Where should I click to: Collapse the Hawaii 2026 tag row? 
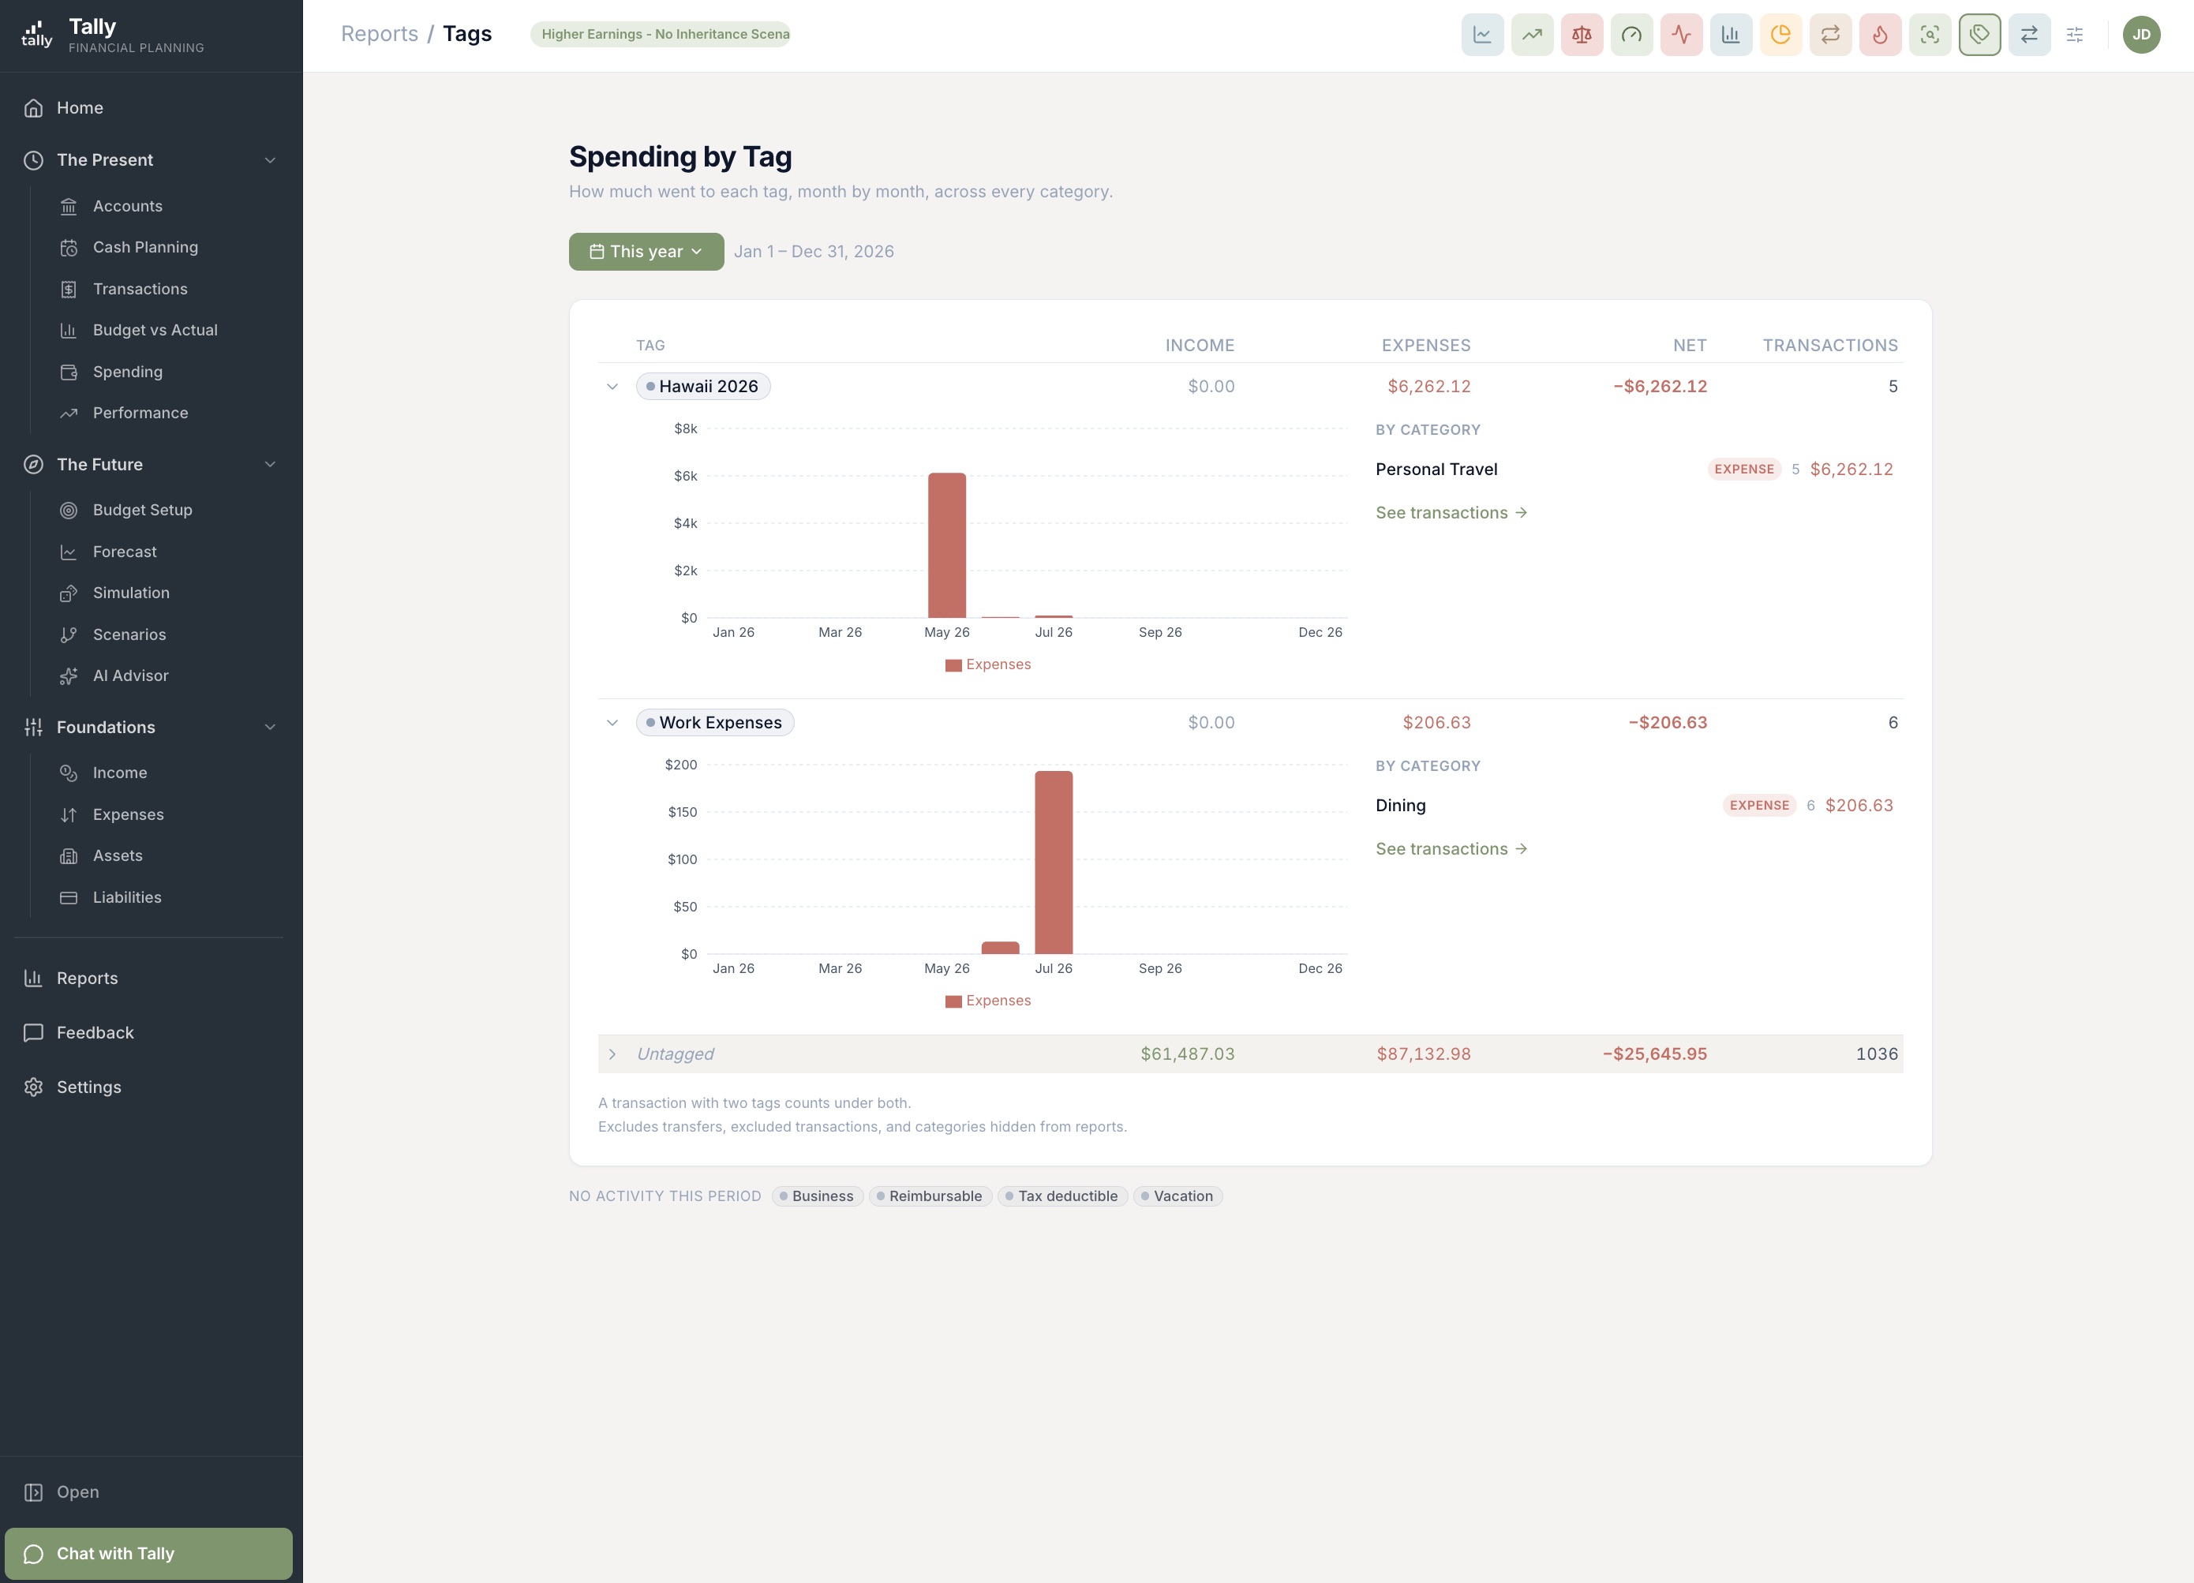click(612, 387)
